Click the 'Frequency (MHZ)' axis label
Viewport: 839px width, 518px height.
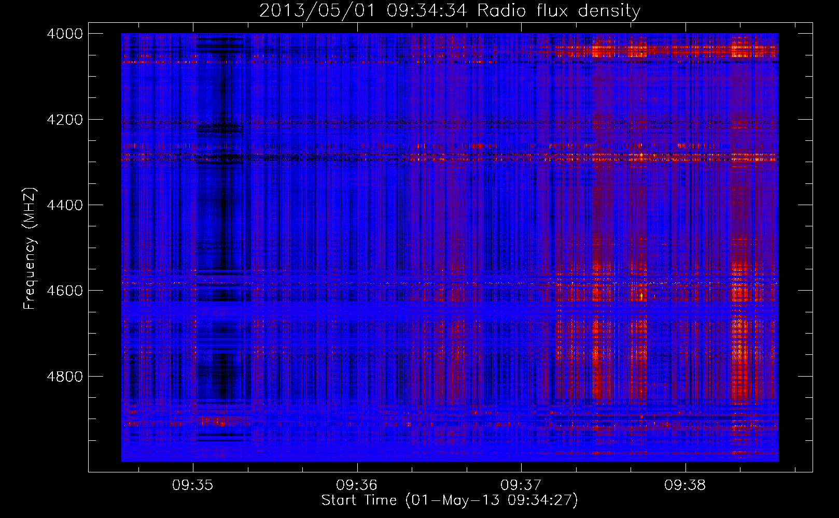coord(30,249)
